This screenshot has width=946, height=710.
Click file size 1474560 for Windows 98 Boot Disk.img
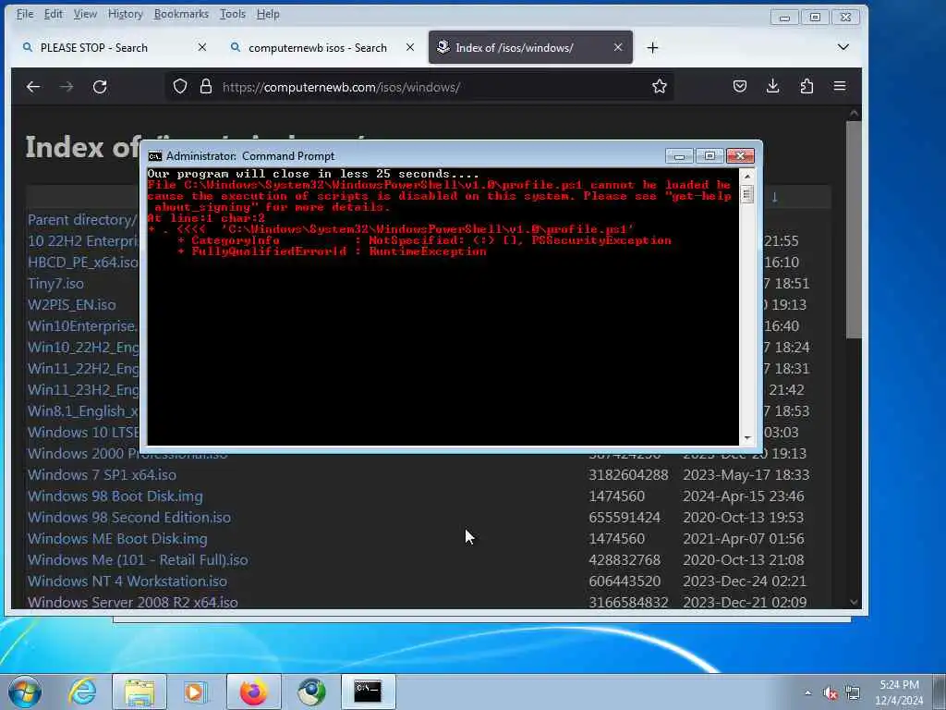coord(616,496)
